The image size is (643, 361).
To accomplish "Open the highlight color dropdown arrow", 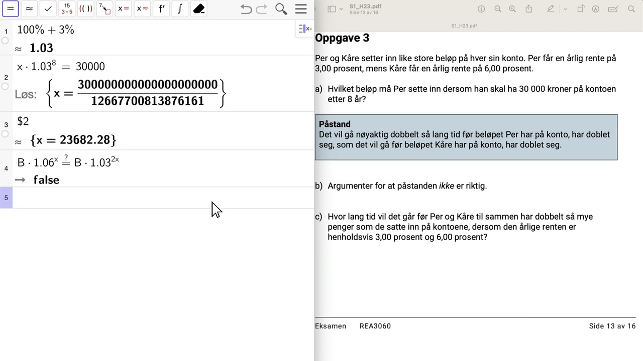I will click(565, 9).
